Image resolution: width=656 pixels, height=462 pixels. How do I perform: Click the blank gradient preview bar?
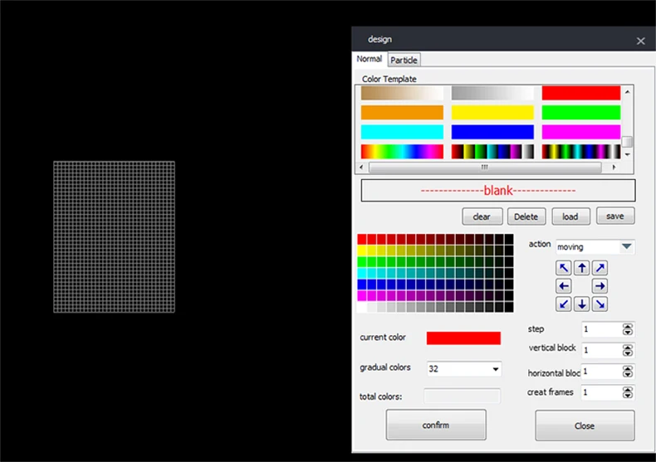point(498,191)
